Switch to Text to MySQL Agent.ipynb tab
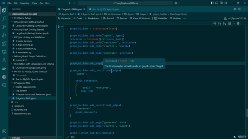248x139 pixels. point(104,9)
